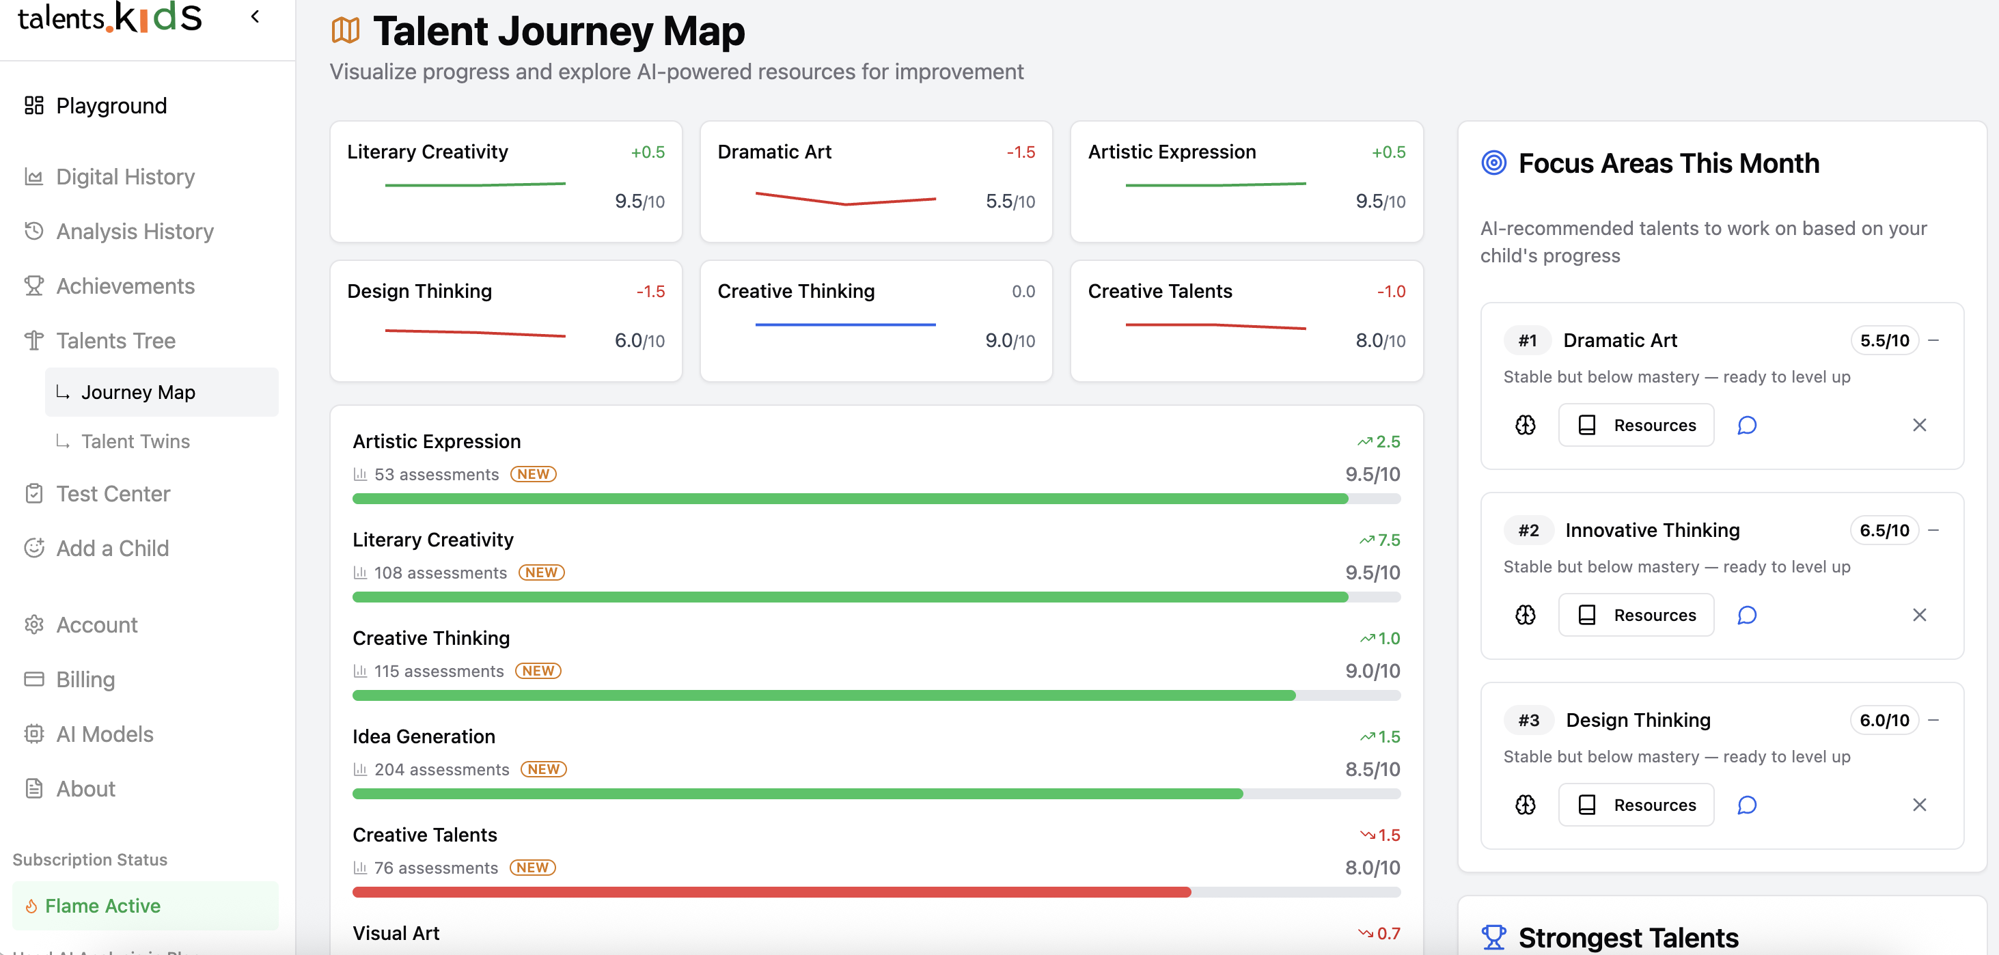Click the Strongest Talents trophy icon
1999x955 pixels.
[x=1494, y=937]
